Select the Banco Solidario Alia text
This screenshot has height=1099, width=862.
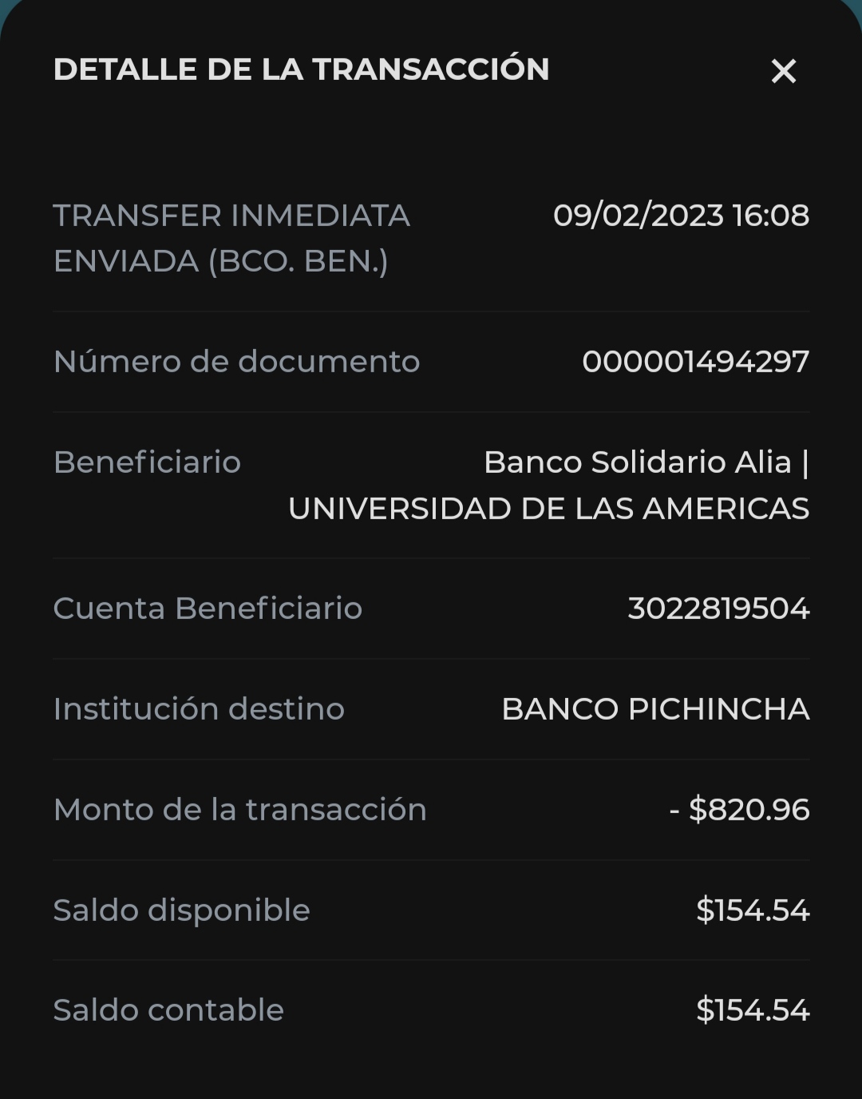pyautogui.click(x=637, y=462)
